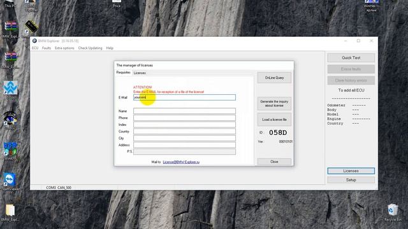This screenshot has height=229, width=408.
Task: Click the red ATTENTION notice text
Action: (142, 87)
